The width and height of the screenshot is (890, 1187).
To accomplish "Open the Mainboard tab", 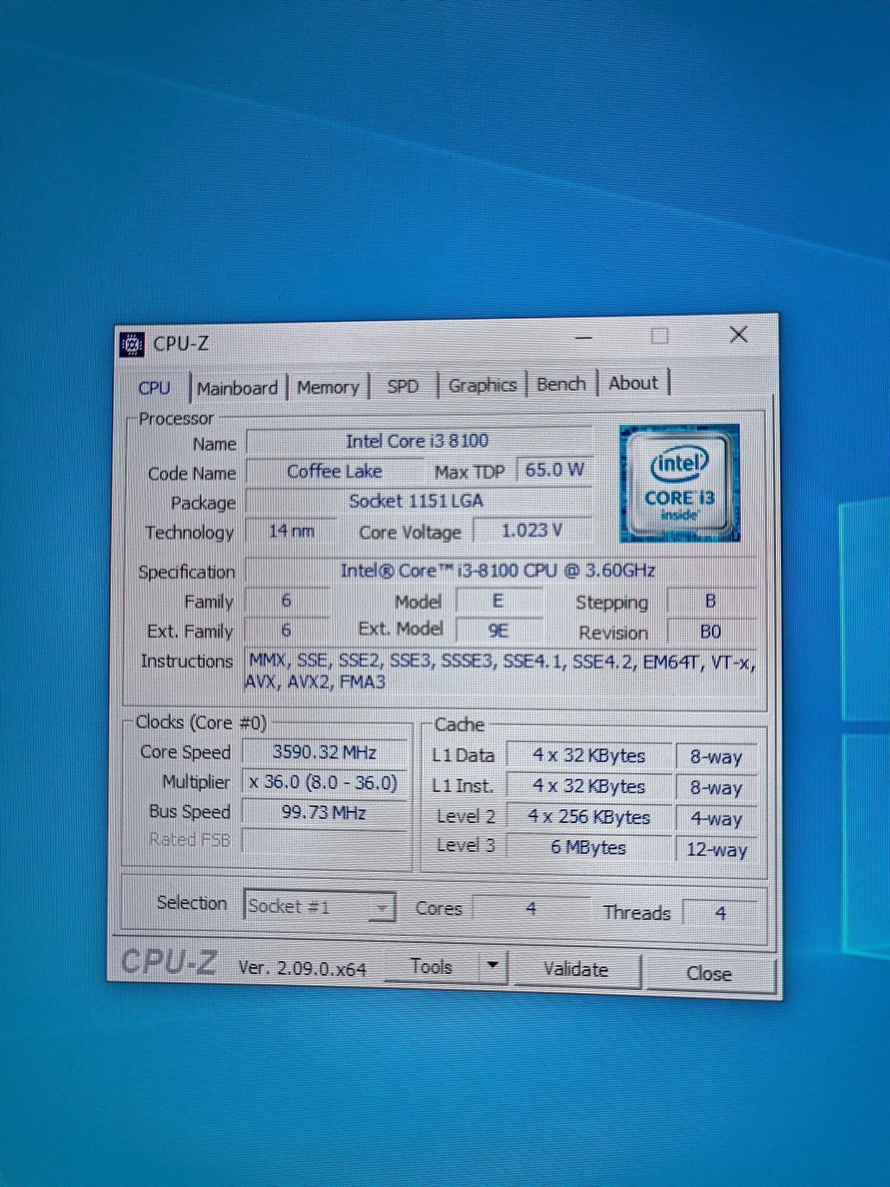I will click(x=237, y=388).
